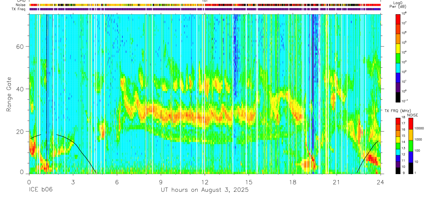Screen dimensions: 428x197
Task: Click the red TX FRQ segment between 18 and 17
Action: pyautogui.click(x=398, y=121)
